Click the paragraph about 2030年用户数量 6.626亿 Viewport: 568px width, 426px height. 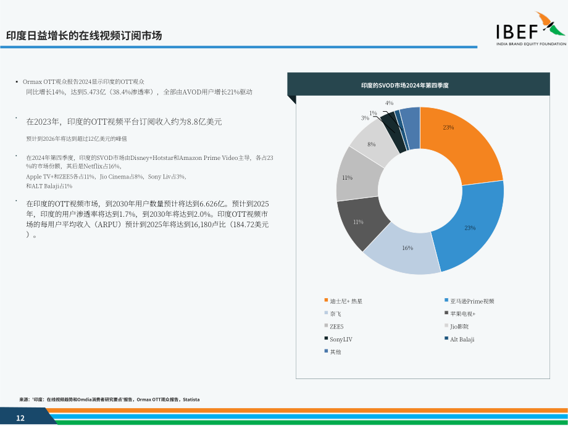point(148,219)
